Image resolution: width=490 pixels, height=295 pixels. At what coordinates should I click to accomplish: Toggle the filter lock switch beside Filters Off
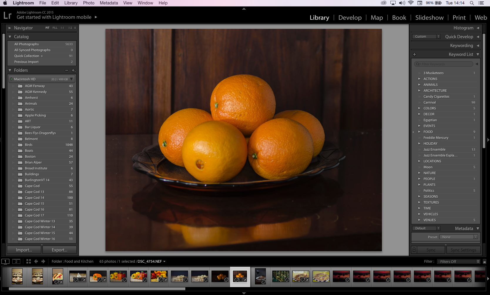[485, 261]
